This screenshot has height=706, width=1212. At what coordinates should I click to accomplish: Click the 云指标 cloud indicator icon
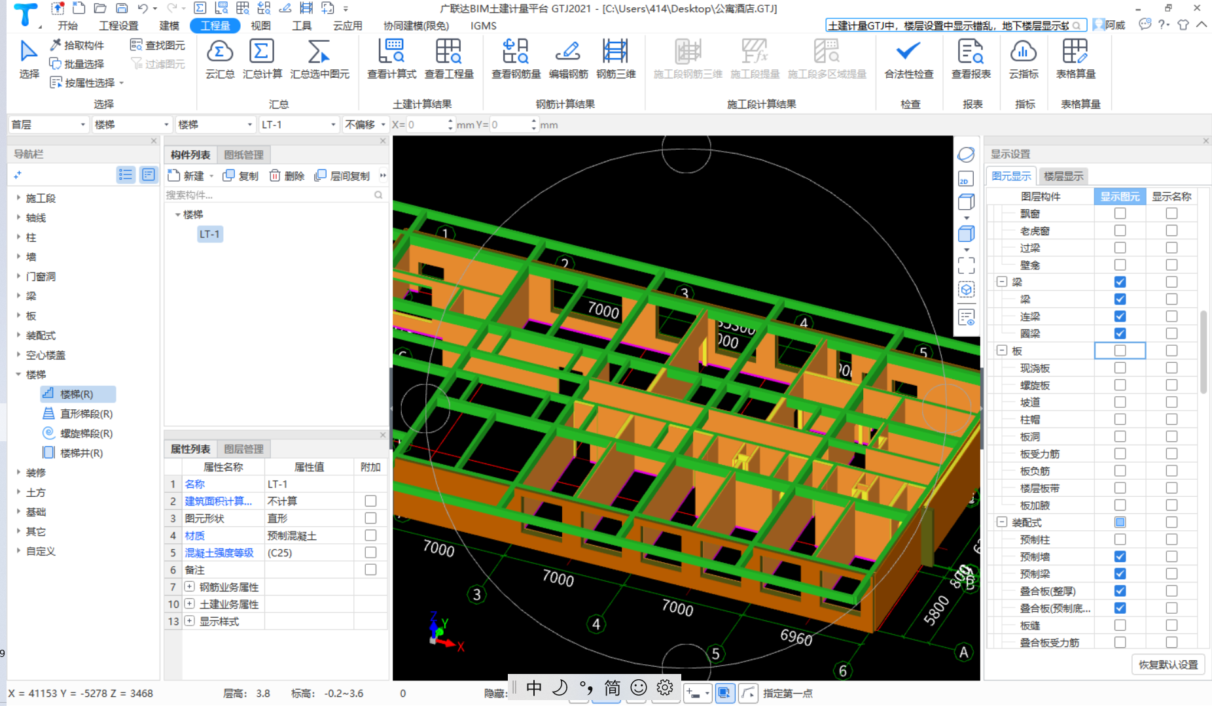[x=1024, y=52]
